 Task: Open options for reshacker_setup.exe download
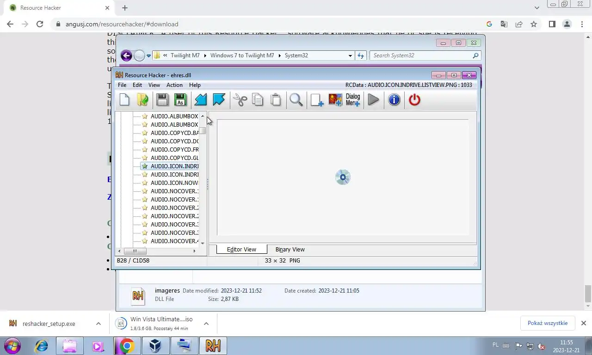click(x=99, y=324)
